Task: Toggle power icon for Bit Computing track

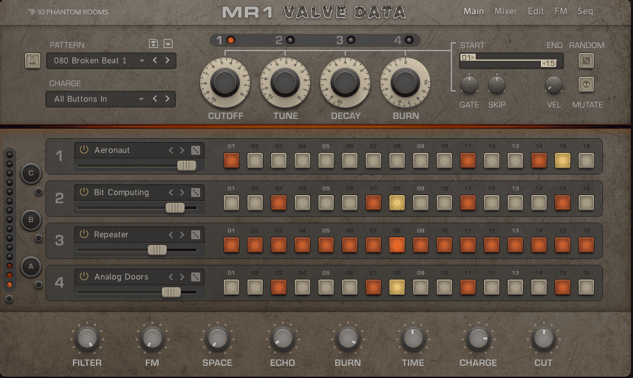Action: [84, 192]
